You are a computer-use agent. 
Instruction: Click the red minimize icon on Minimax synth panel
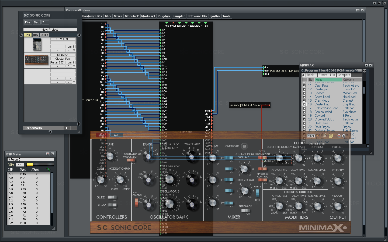coord(339,136)
